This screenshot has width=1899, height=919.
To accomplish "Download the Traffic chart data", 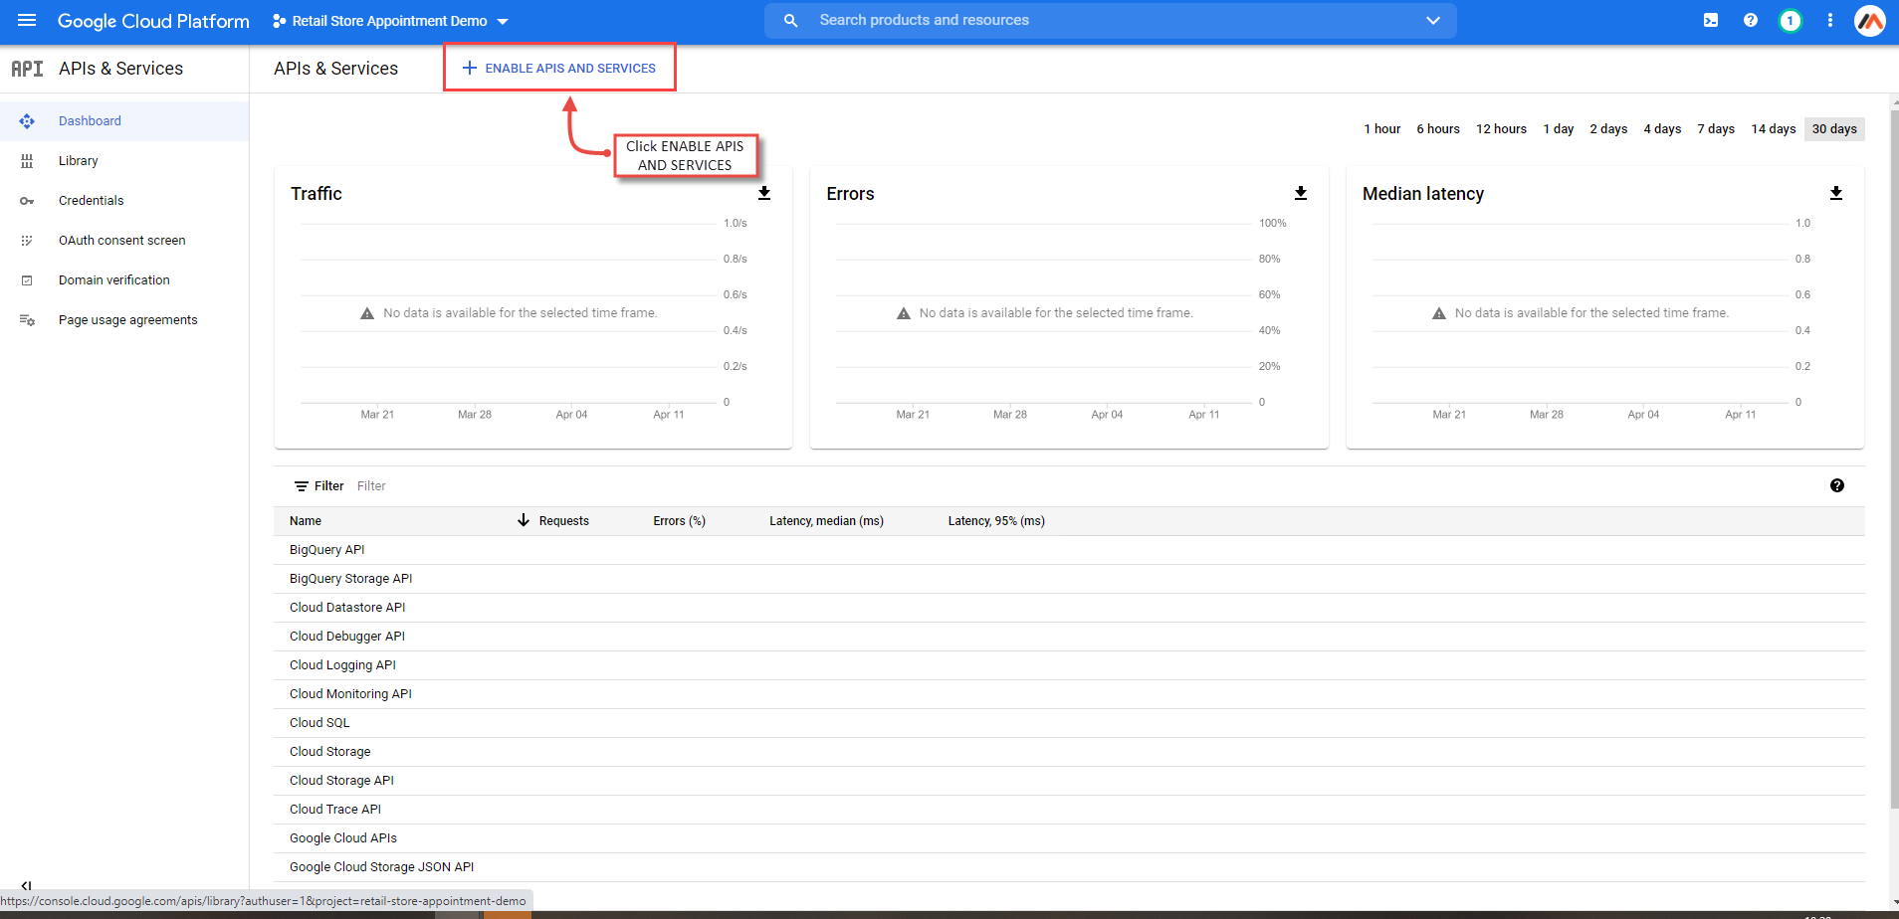I will pyautogui.click(x=764, y=193).
